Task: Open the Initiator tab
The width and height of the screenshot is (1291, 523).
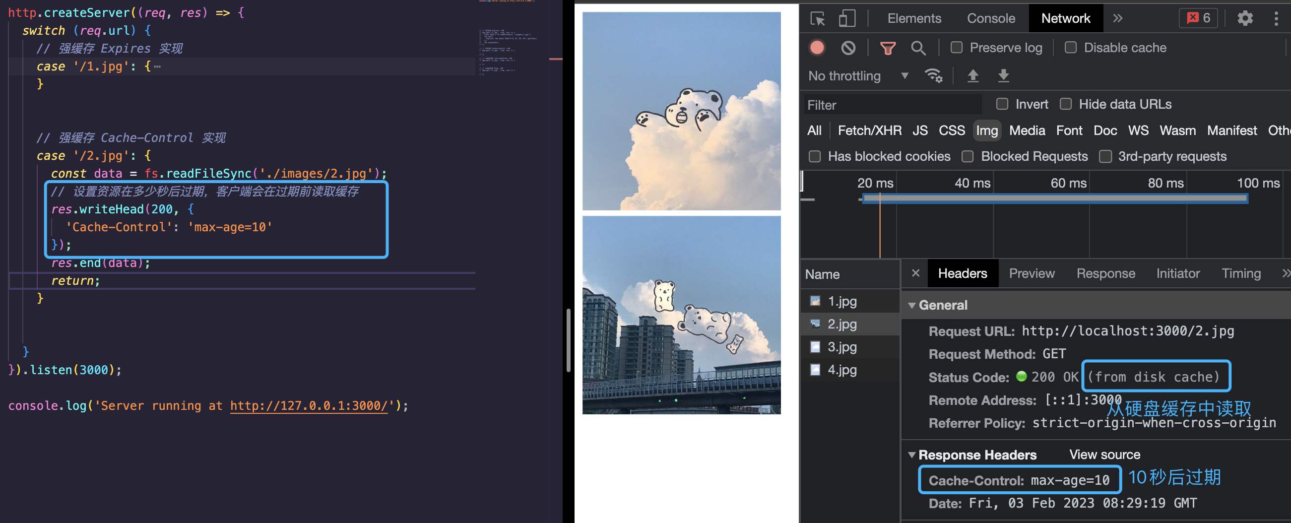Action: point(1178,273)
